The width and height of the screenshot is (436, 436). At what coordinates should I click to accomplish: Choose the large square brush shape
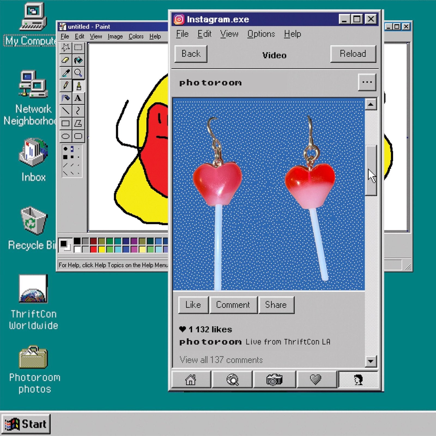[65, 157]
